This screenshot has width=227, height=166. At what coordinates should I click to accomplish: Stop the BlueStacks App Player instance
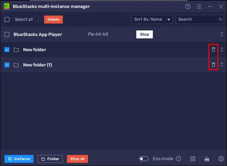(x=144, y=34)
